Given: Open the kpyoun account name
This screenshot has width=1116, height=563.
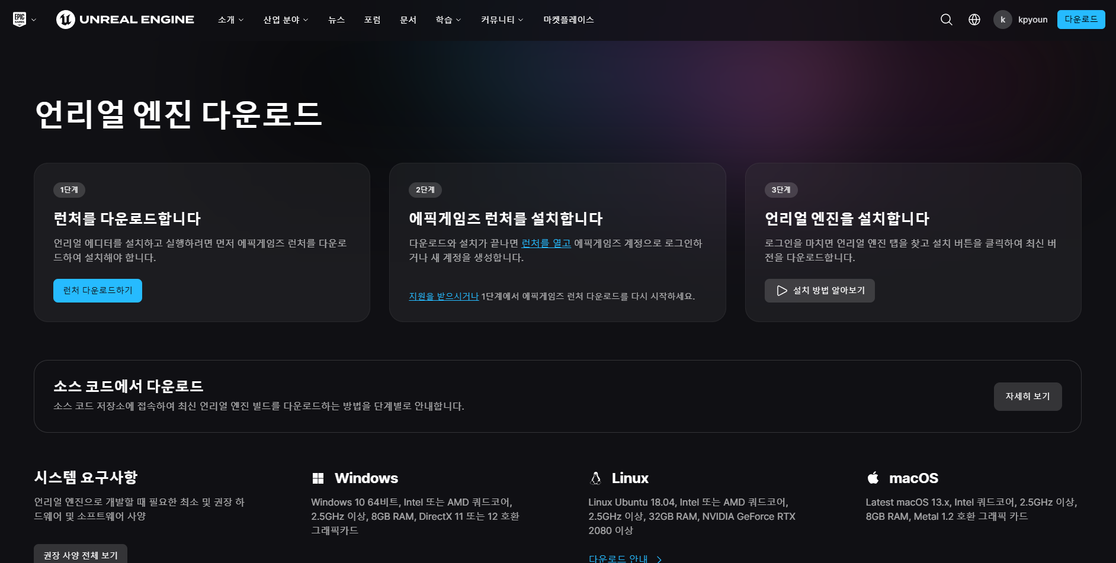Looking at the screenshot, I should click(1032, 20).
